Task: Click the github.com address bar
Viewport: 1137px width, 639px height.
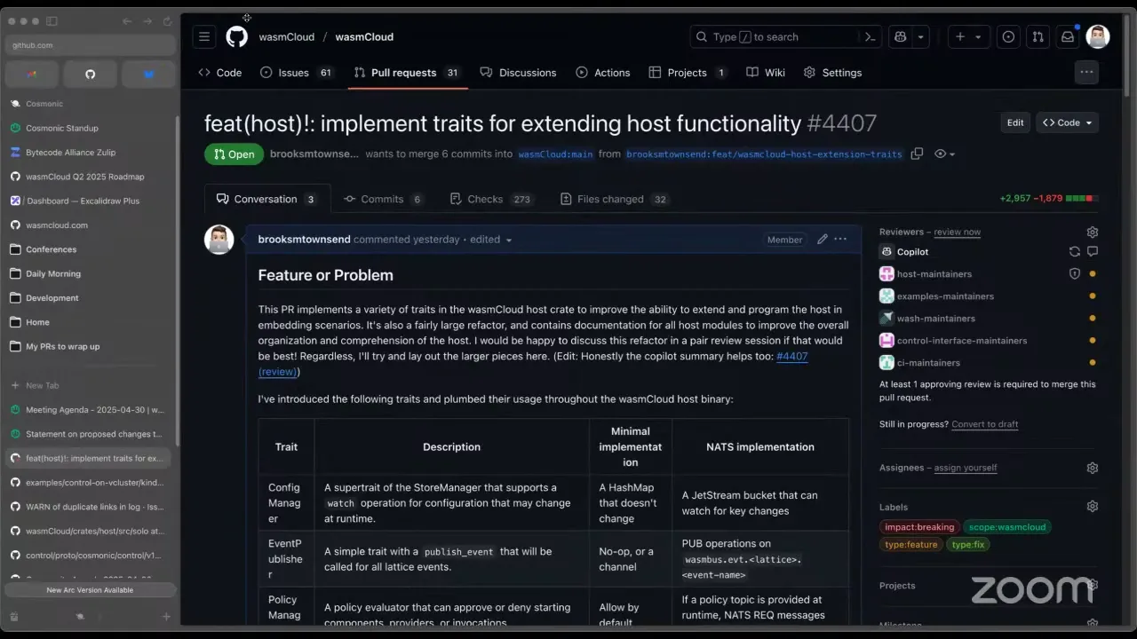Action: tap(90, 45)
